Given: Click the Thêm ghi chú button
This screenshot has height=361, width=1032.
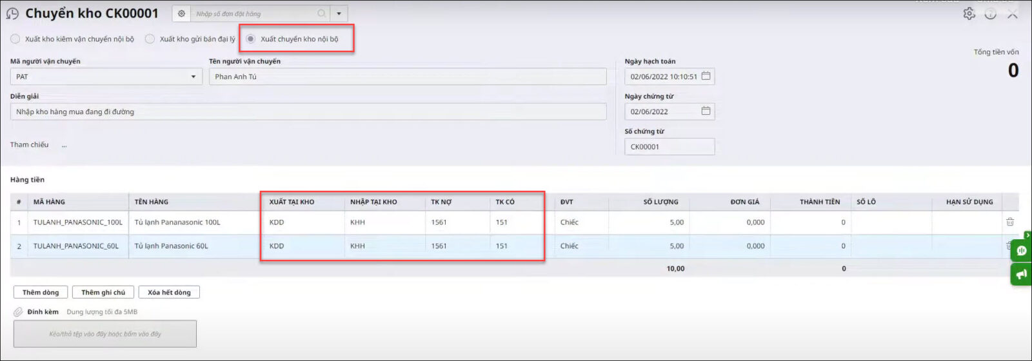Looking at the screenshot, I should [x=103, y=292].
